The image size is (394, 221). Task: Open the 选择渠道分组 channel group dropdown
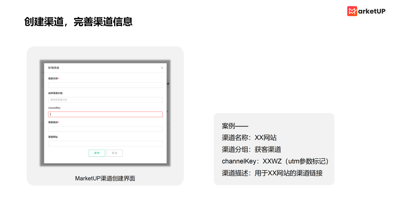(105, 100)
